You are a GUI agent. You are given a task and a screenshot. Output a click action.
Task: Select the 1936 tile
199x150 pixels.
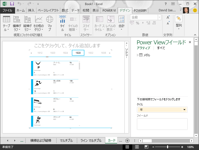point(104,53)
